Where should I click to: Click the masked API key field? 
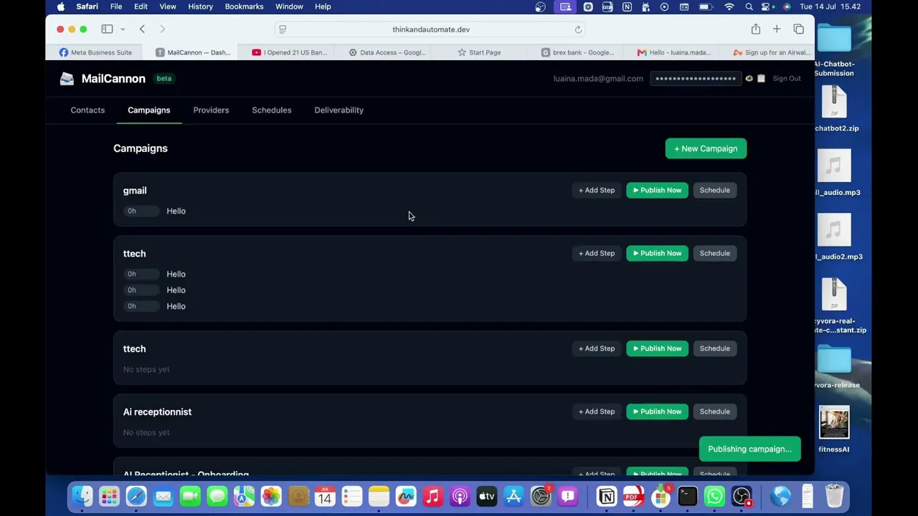[695, 79]
